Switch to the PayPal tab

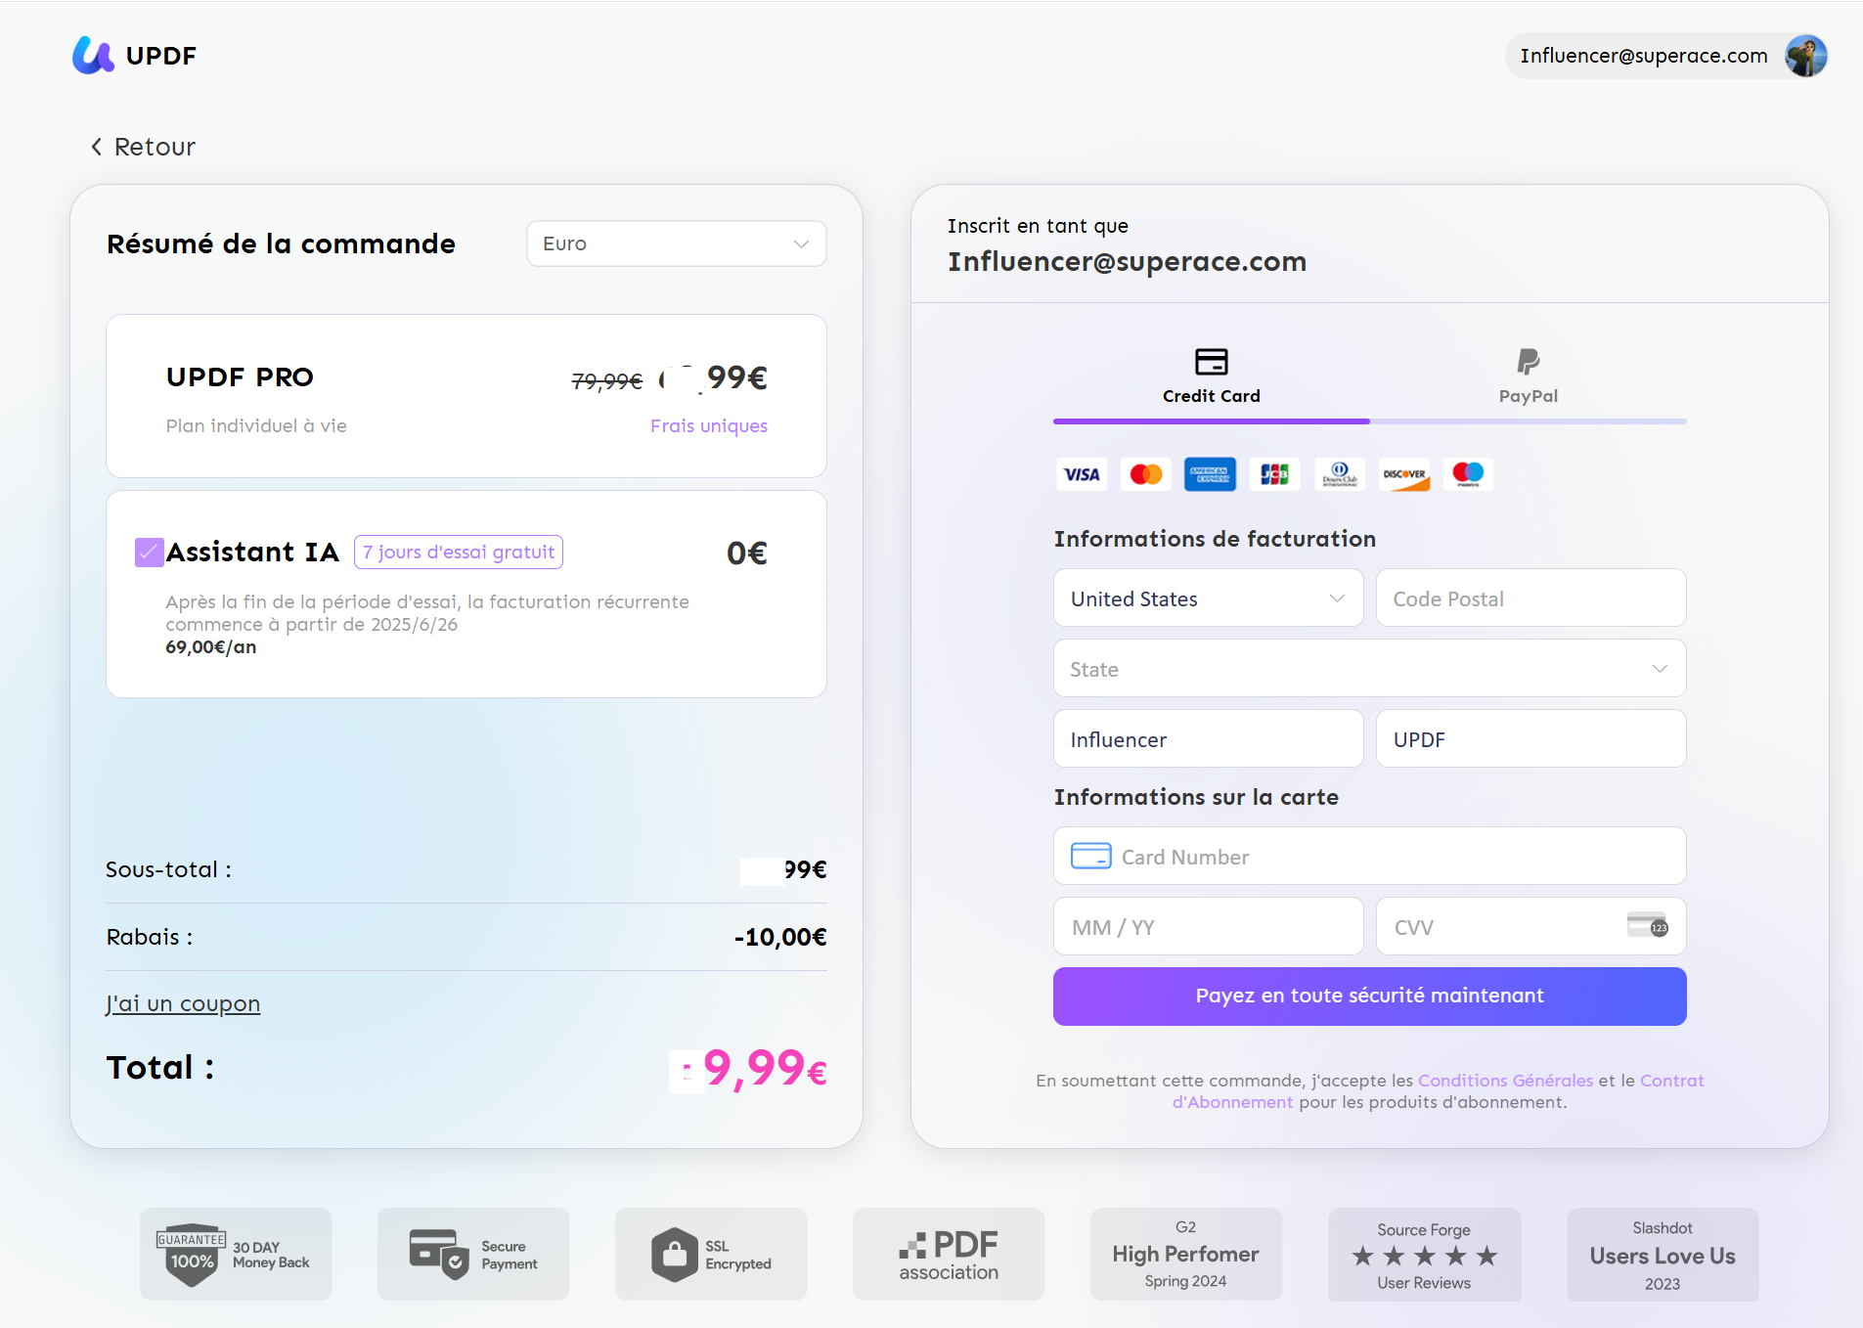1529,377
